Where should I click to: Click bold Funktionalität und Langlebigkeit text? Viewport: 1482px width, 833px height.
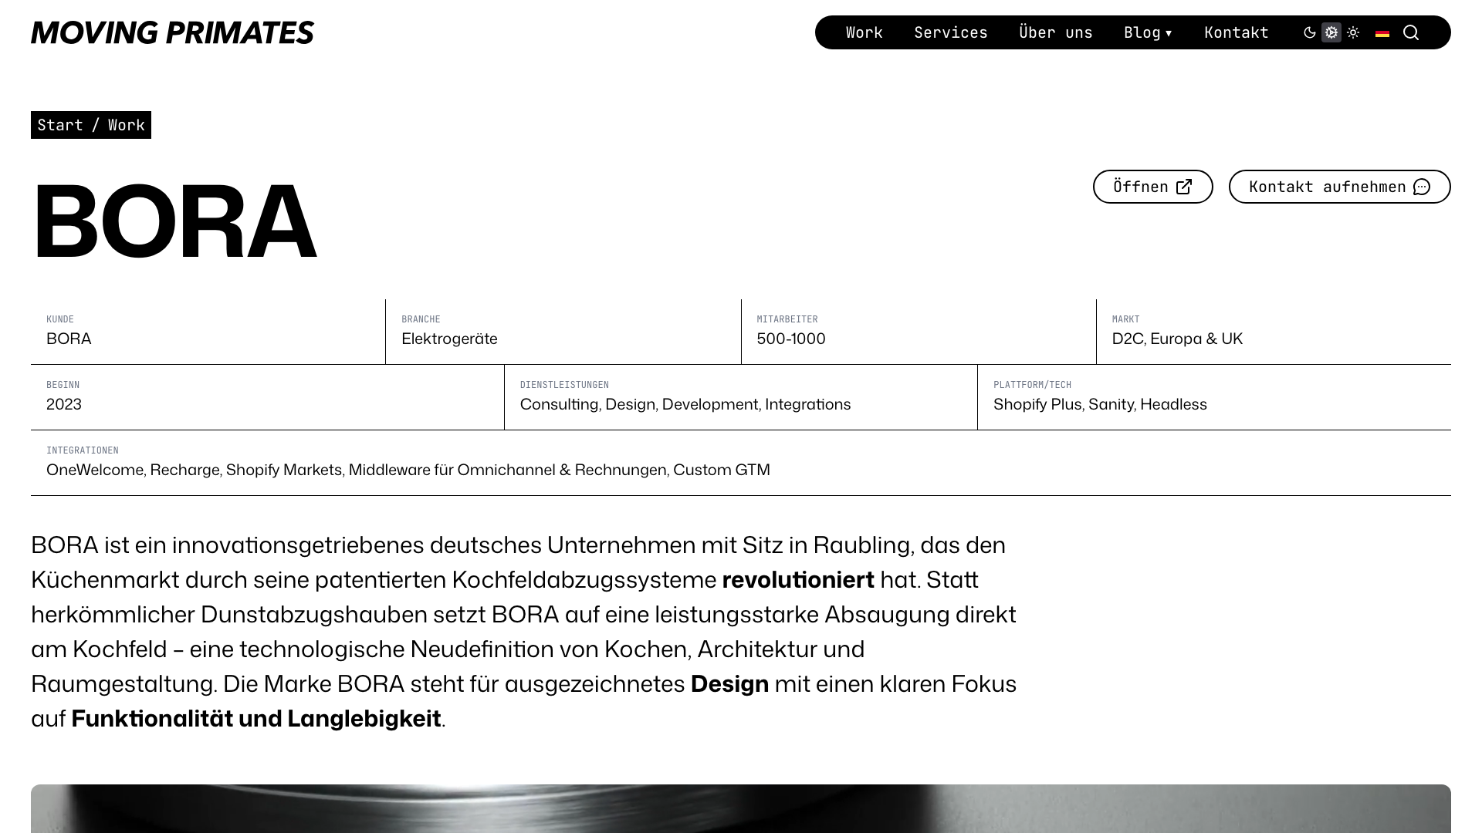tap(256, 719)
